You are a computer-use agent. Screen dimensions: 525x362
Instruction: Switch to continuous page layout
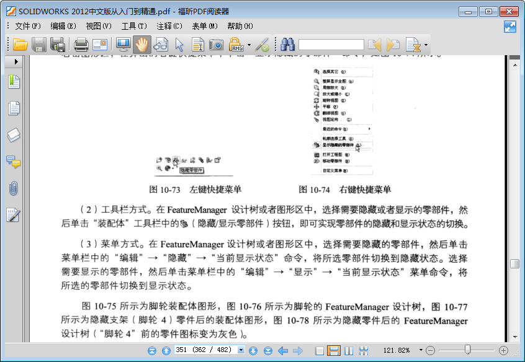click(334, 351)
